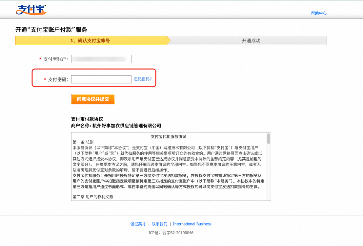Click the 支付宝账户 field label

coord(55,59)
